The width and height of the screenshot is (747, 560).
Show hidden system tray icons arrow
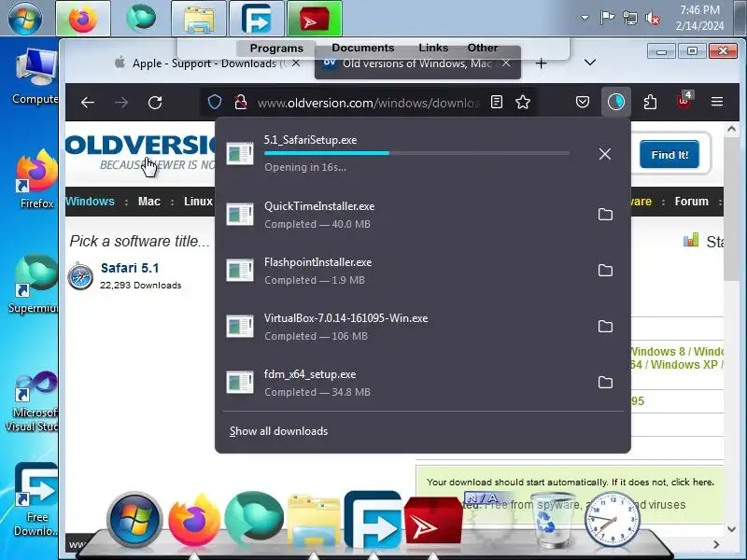(x=585, y=18)
